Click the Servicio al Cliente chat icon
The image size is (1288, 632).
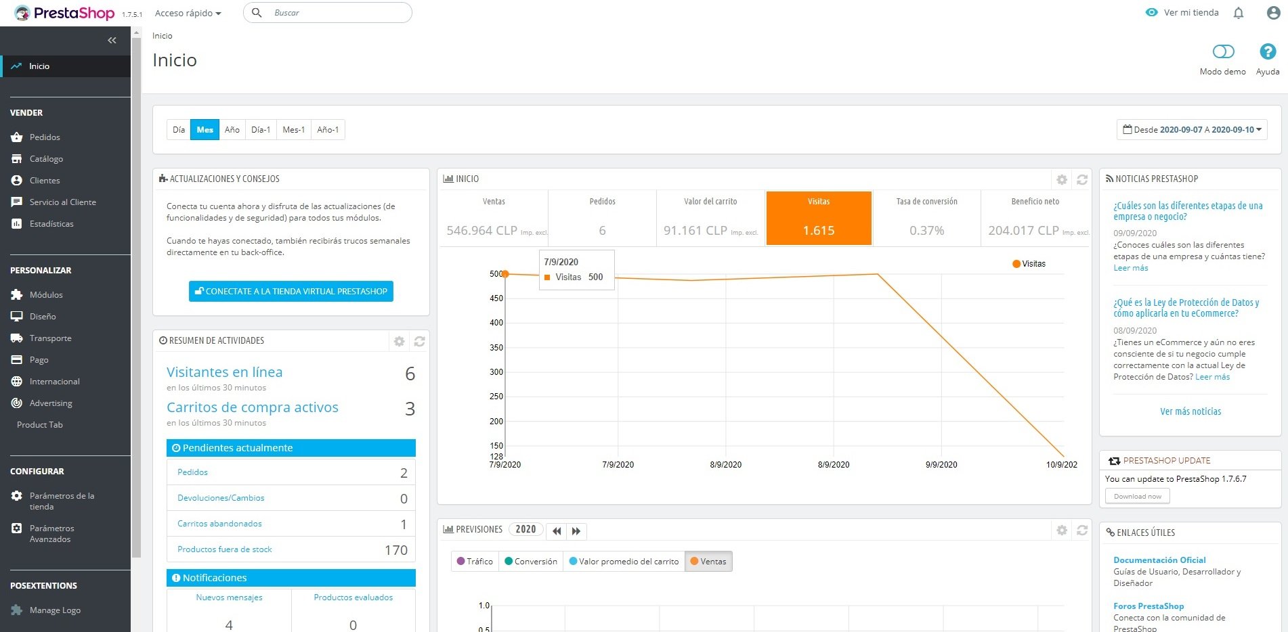[17, 202]
